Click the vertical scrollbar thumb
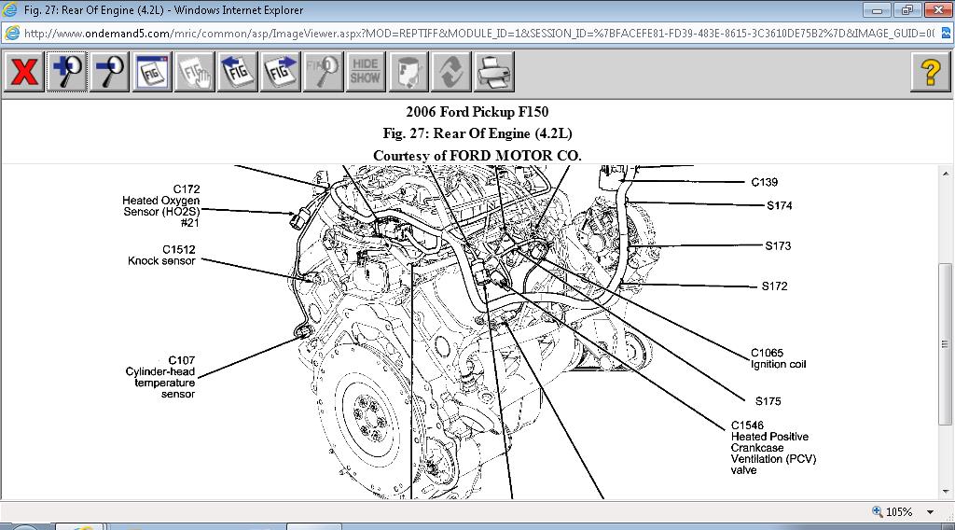The height and width of the screenshot is (530, 955). (946, 344)
